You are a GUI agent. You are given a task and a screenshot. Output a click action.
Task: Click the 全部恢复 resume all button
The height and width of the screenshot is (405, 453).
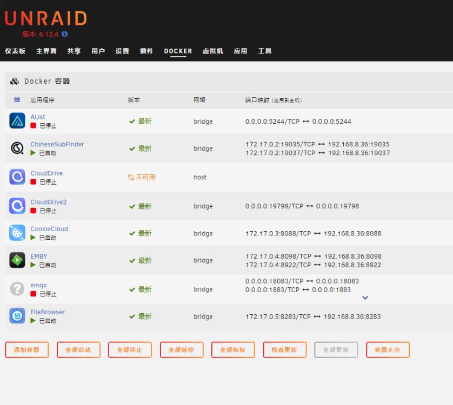click(233, 349)
